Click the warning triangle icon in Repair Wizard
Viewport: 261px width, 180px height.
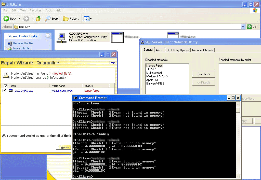(6, 75)
